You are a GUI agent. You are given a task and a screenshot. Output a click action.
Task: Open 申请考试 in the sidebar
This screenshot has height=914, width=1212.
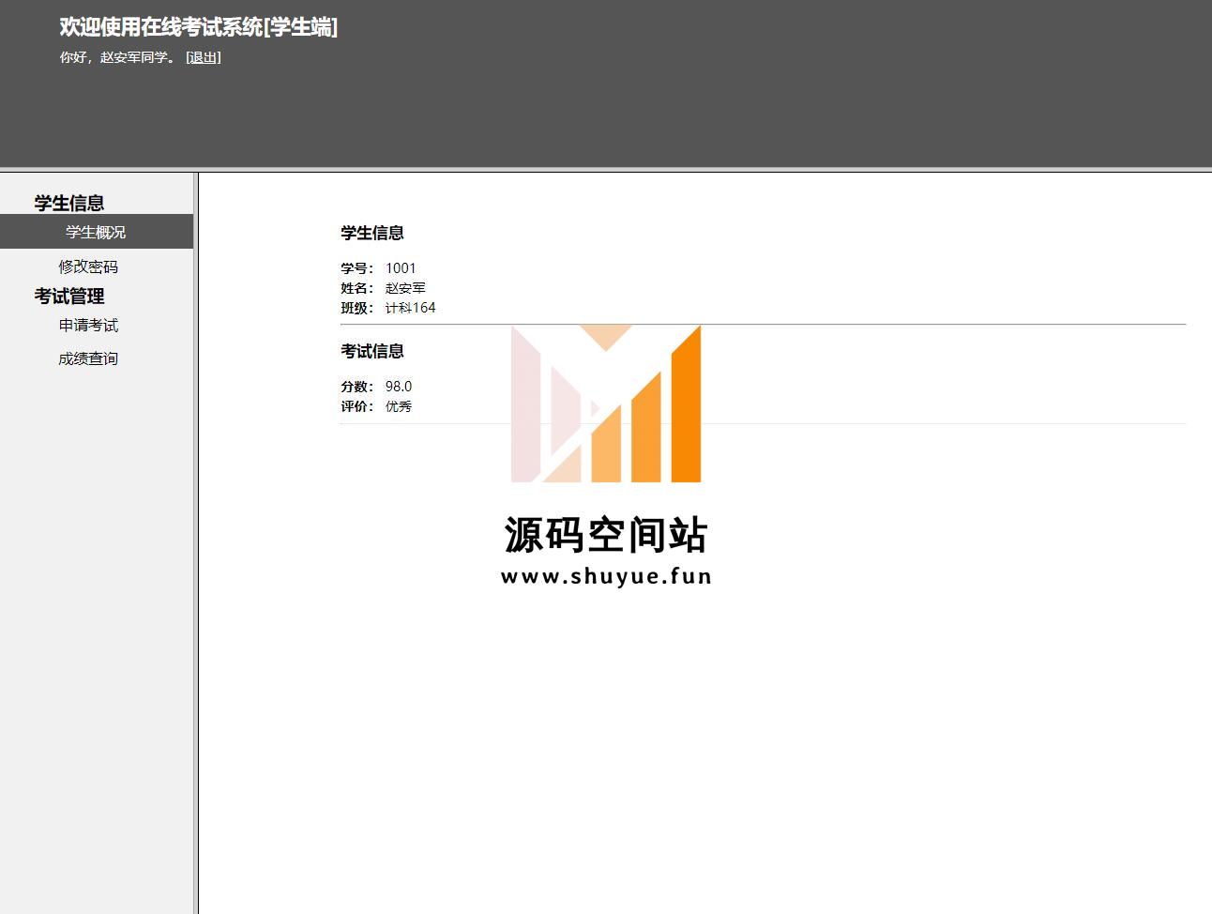[x=88, y=326]
